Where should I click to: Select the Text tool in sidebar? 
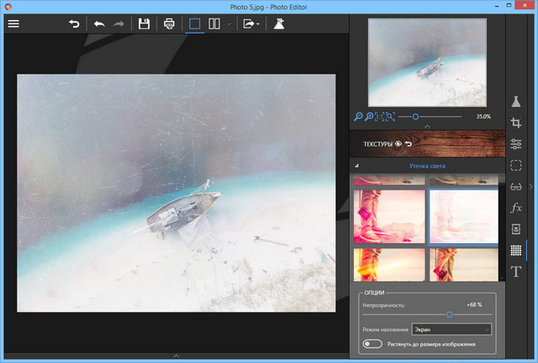516,272
